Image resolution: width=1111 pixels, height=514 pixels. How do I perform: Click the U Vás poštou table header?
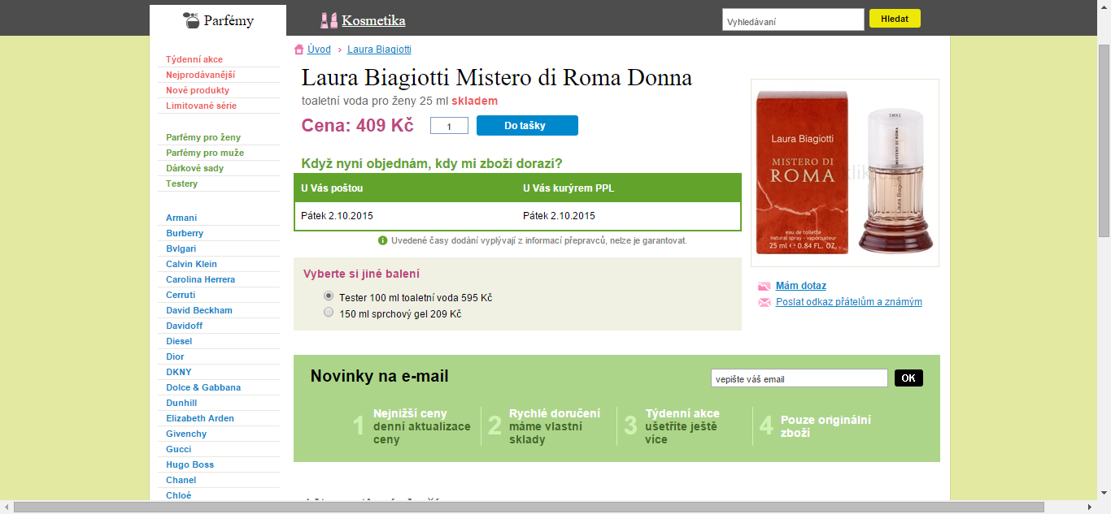click(x=332, y=188)
